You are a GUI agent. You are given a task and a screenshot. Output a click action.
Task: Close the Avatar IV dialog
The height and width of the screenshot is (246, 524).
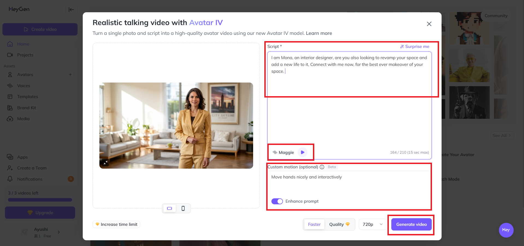pyautogui.click(x=429, y=24)
